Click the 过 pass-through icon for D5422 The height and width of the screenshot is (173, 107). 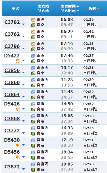[33, 56]
